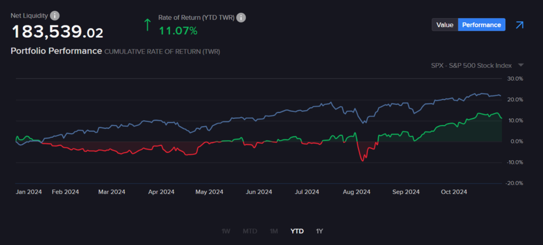Select the 1W time range
543x245 pixels.
[226, 231]
